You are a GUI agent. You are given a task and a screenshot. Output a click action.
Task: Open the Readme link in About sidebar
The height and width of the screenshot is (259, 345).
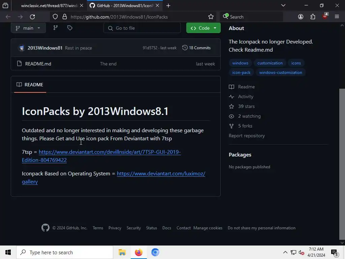[x=242, y=87]
